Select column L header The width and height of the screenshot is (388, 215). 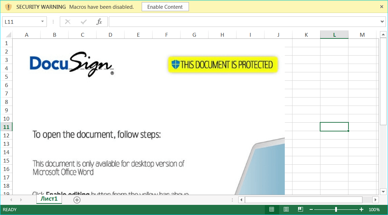[x=334, y=35]
